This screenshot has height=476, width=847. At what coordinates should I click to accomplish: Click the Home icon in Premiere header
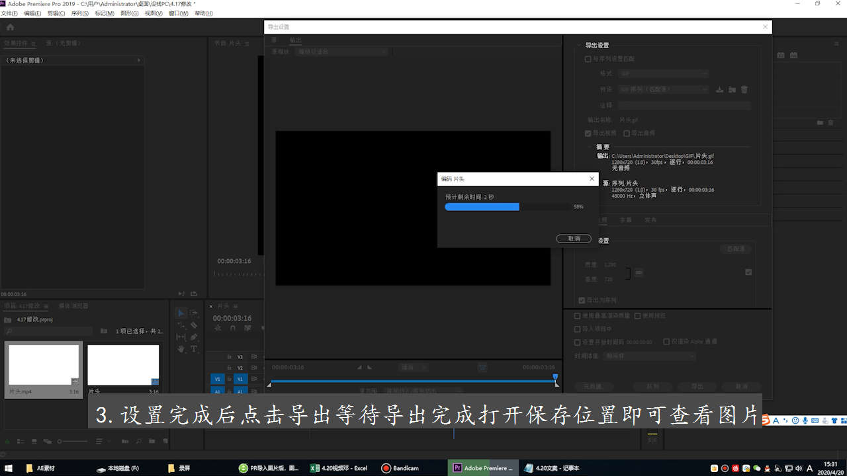click(x=10, y=27)
